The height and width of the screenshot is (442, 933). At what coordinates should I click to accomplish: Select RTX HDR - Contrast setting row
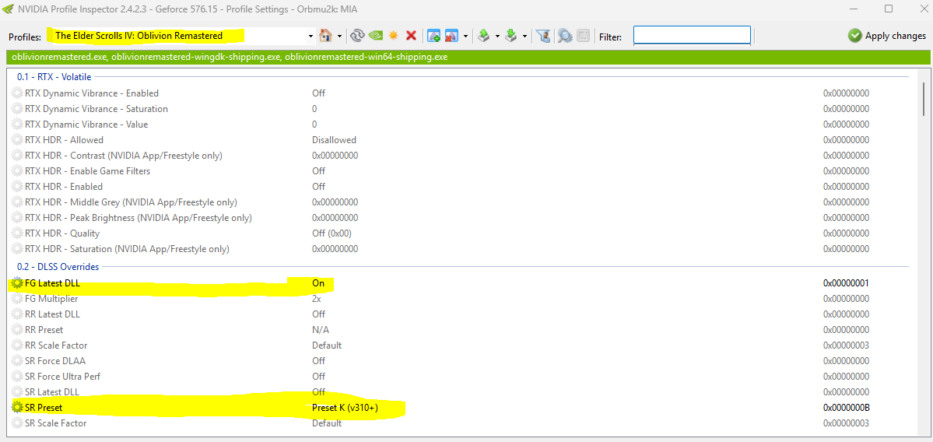click(461, 156)
